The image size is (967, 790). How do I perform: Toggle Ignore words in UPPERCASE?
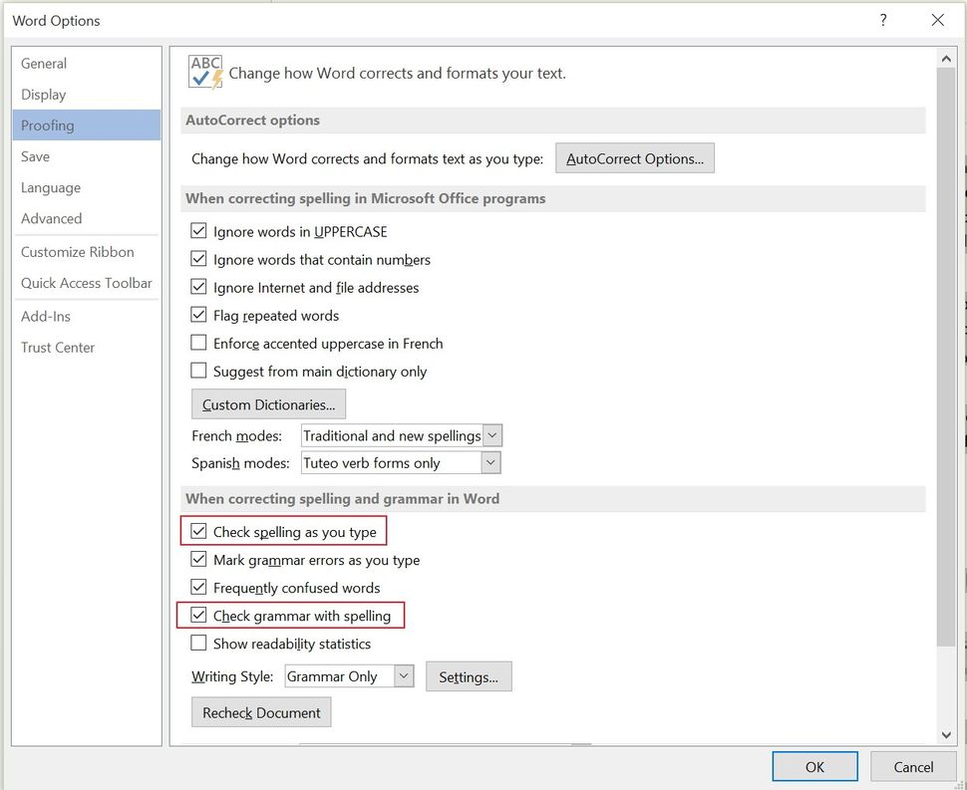click(198, 231)
